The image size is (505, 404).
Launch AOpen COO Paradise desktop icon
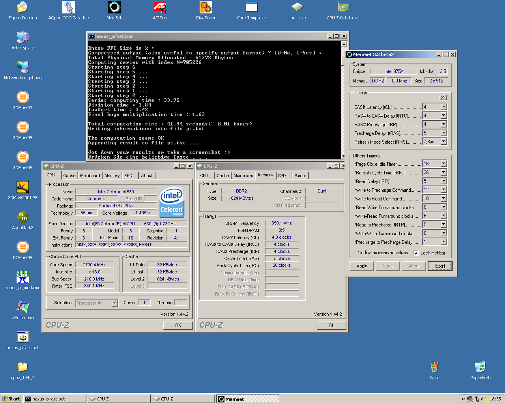click(x=68, y=11)
